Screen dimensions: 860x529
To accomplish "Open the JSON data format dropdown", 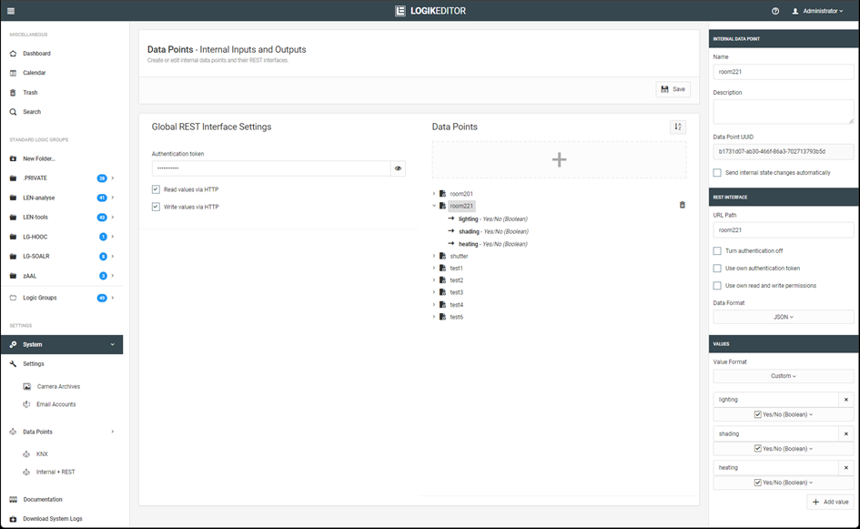I will (784, 317).
